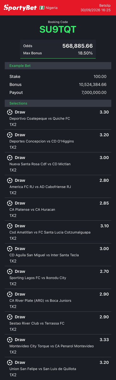Click soccer ball icon for Deportes Concepcion match
This screenshot has width=116, height=380.
pyautogui.click(x=10, y=135)
